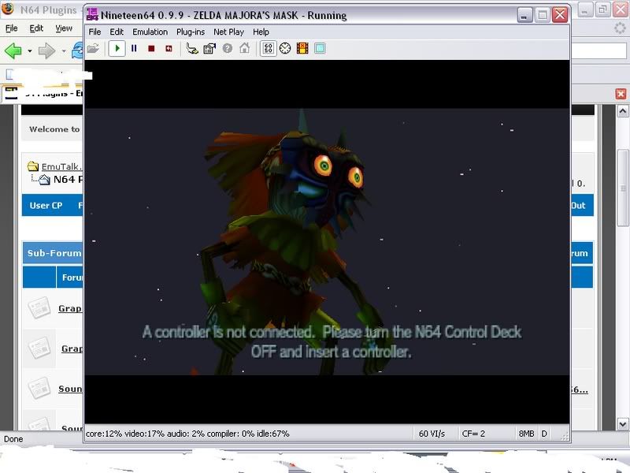
Task: Click the gray help question-mark icon
Action: pyautogui.click(x=228, y=49)
